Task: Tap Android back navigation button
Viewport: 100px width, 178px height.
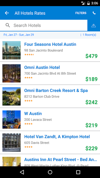Action: (22, 172)
